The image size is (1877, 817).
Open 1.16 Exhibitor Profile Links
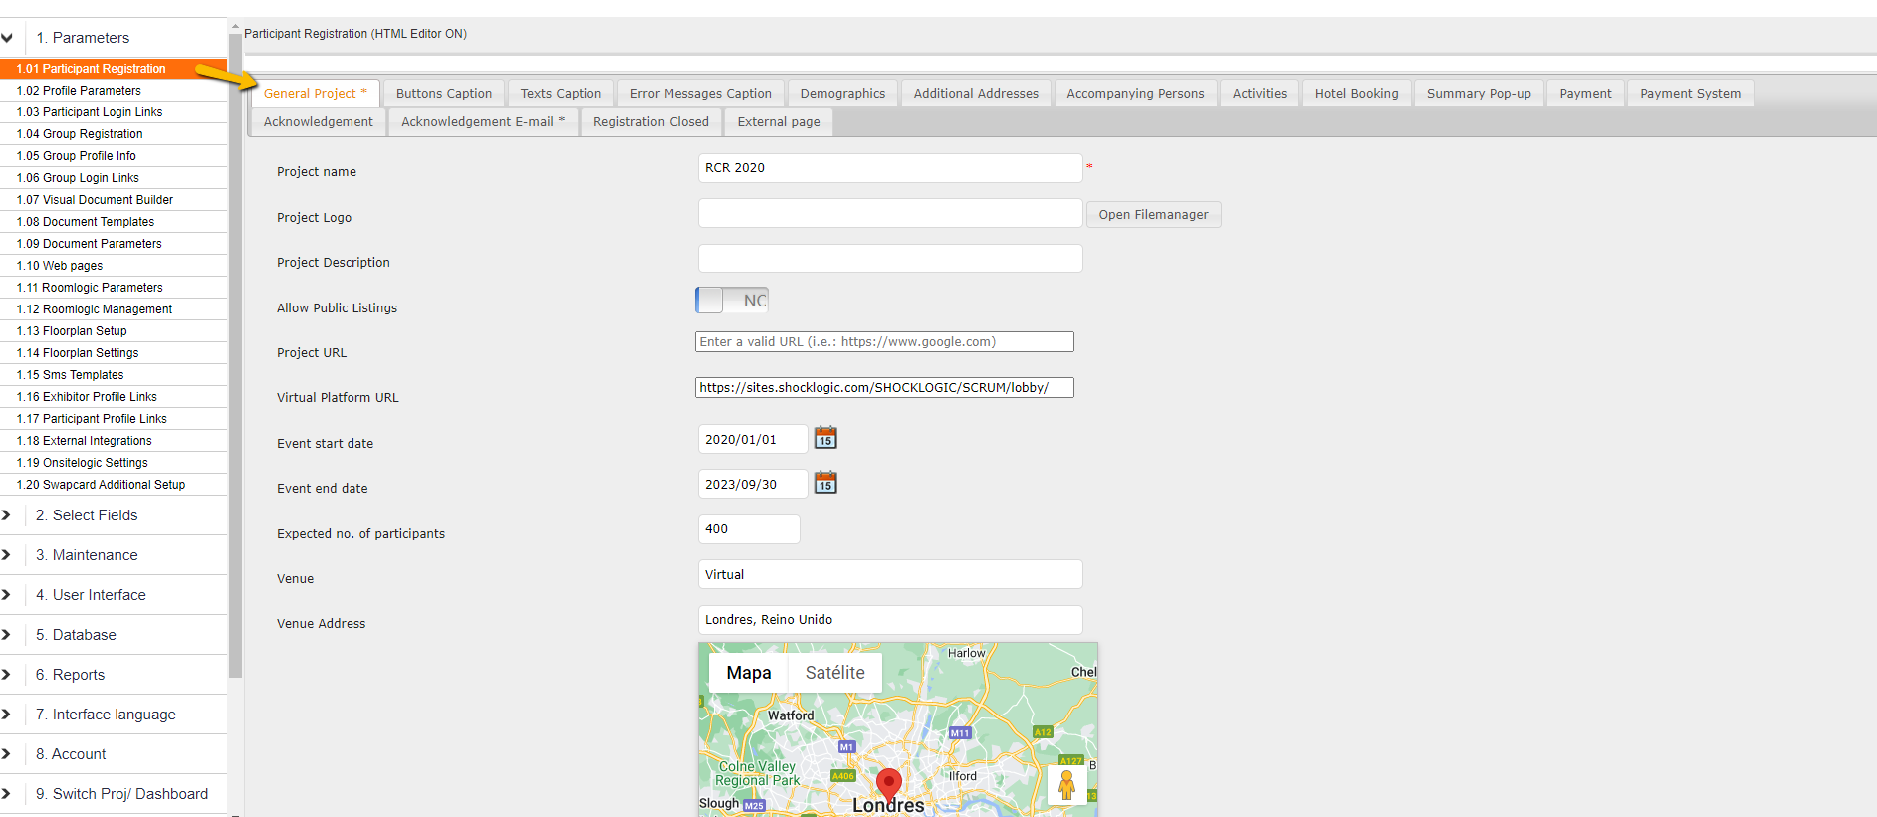coord(114,397)
